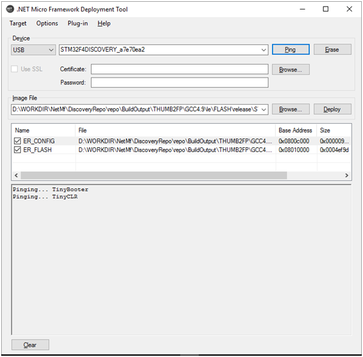Click size value 0x0004ef9d
The image size is (363, 357).
coord(334,149)
